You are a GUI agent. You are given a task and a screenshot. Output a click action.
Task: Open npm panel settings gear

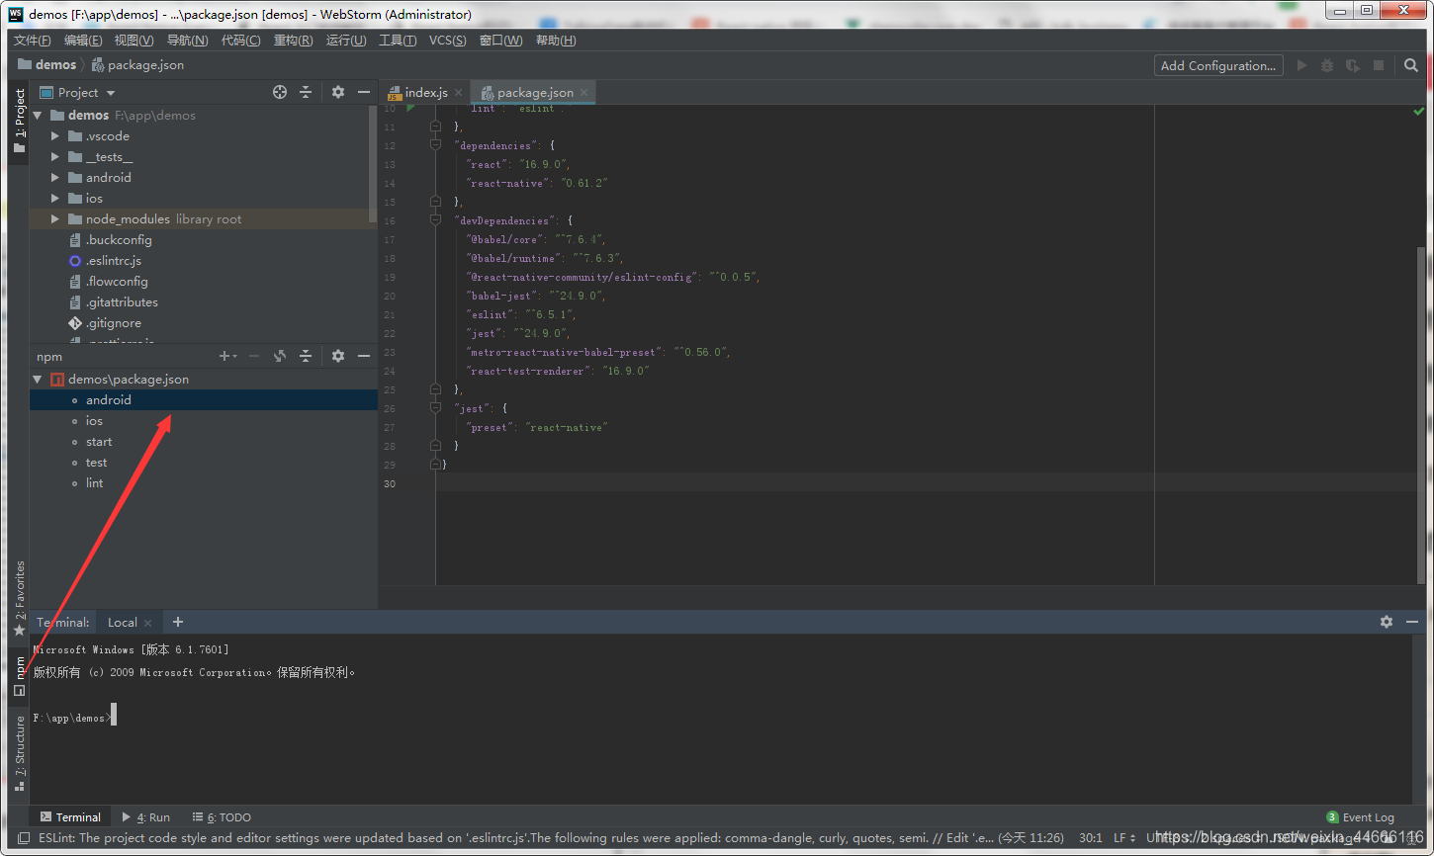[x=338, y=356]
